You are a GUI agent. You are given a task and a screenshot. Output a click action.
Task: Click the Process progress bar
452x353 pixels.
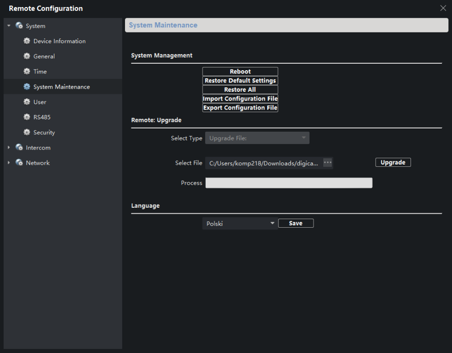[289, 183]
